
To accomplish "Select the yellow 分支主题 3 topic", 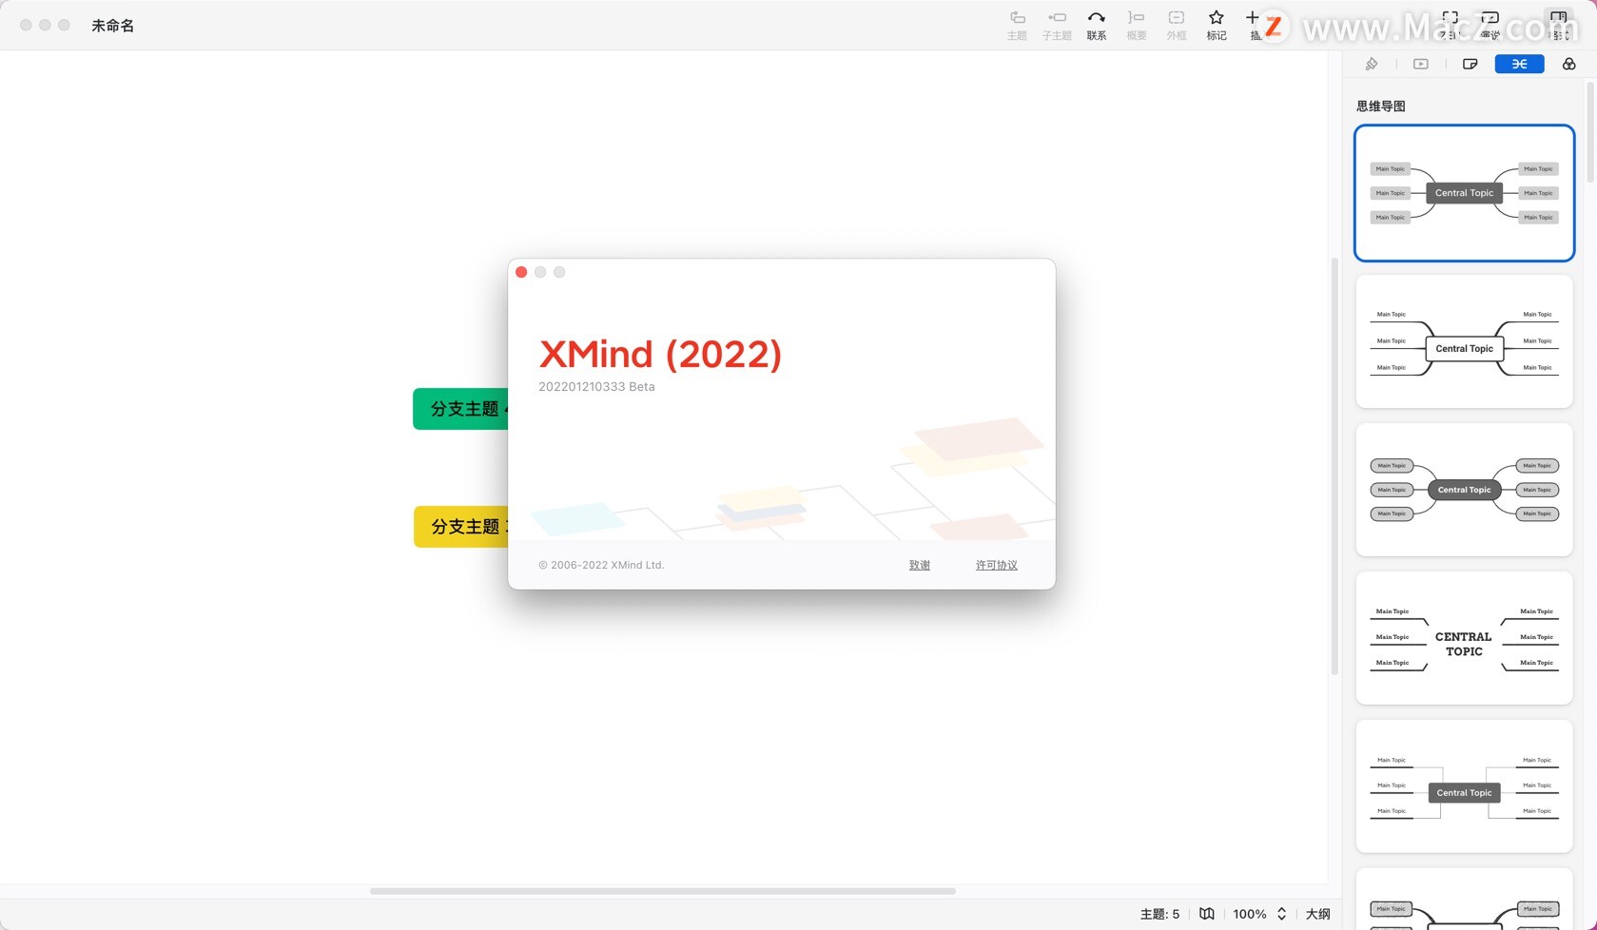I will 461,527.
